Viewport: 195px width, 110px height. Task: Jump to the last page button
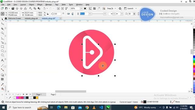click(27, 94)
